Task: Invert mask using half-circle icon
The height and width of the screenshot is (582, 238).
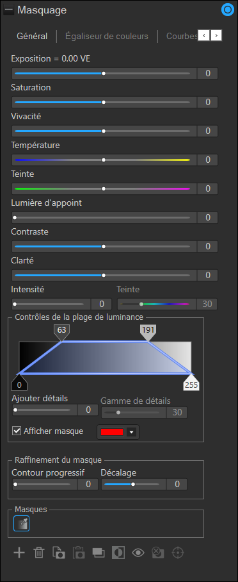Action: coord(118,553)
